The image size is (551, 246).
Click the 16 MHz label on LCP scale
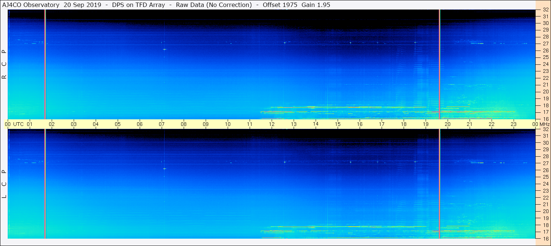[545, 238]
